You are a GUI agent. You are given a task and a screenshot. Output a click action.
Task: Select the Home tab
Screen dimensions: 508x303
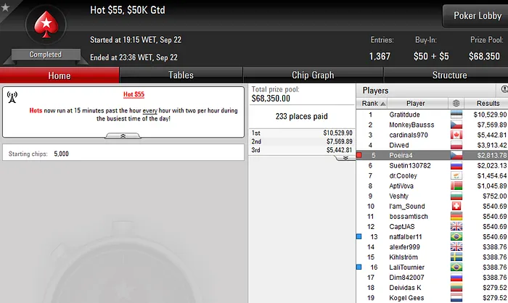(x=60, y=75)
